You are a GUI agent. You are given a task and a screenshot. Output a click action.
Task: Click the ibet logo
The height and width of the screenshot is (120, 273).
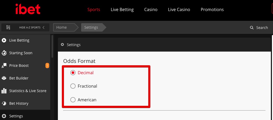coord(28,9)
